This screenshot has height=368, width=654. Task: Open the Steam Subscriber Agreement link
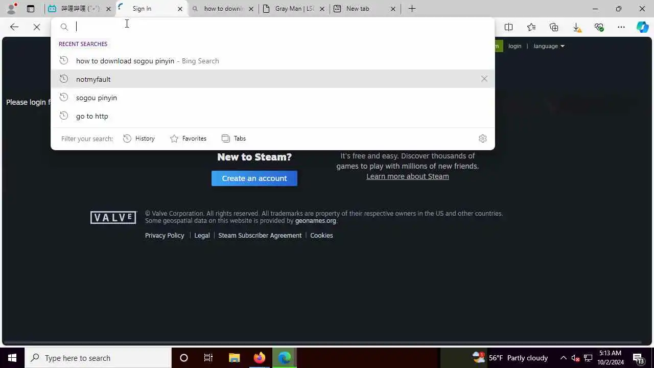click(260, 236)
